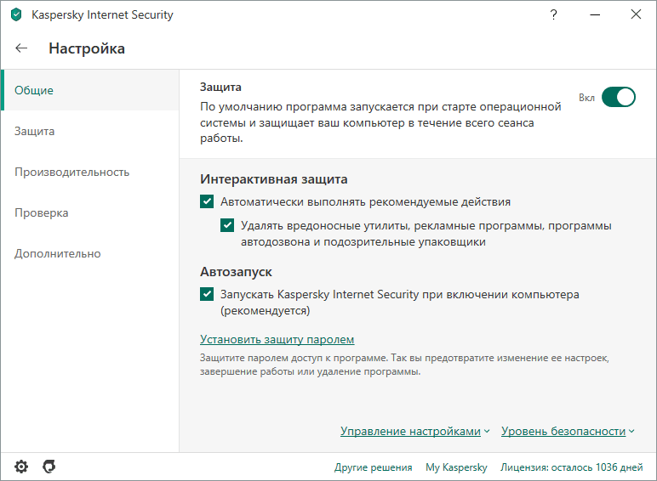Expand Управление настройками dropdown
657x481 pixels.
pos(414,431)
